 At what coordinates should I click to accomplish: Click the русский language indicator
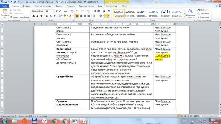click(x=44, y=116)
